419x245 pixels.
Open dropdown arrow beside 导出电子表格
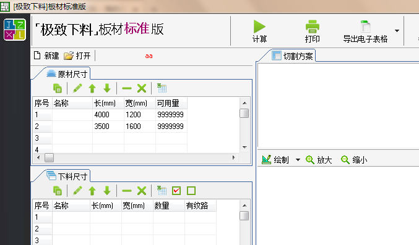tap(397, 31)
